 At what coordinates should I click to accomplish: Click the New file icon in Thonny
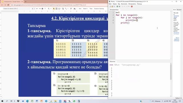pos(110,6)
